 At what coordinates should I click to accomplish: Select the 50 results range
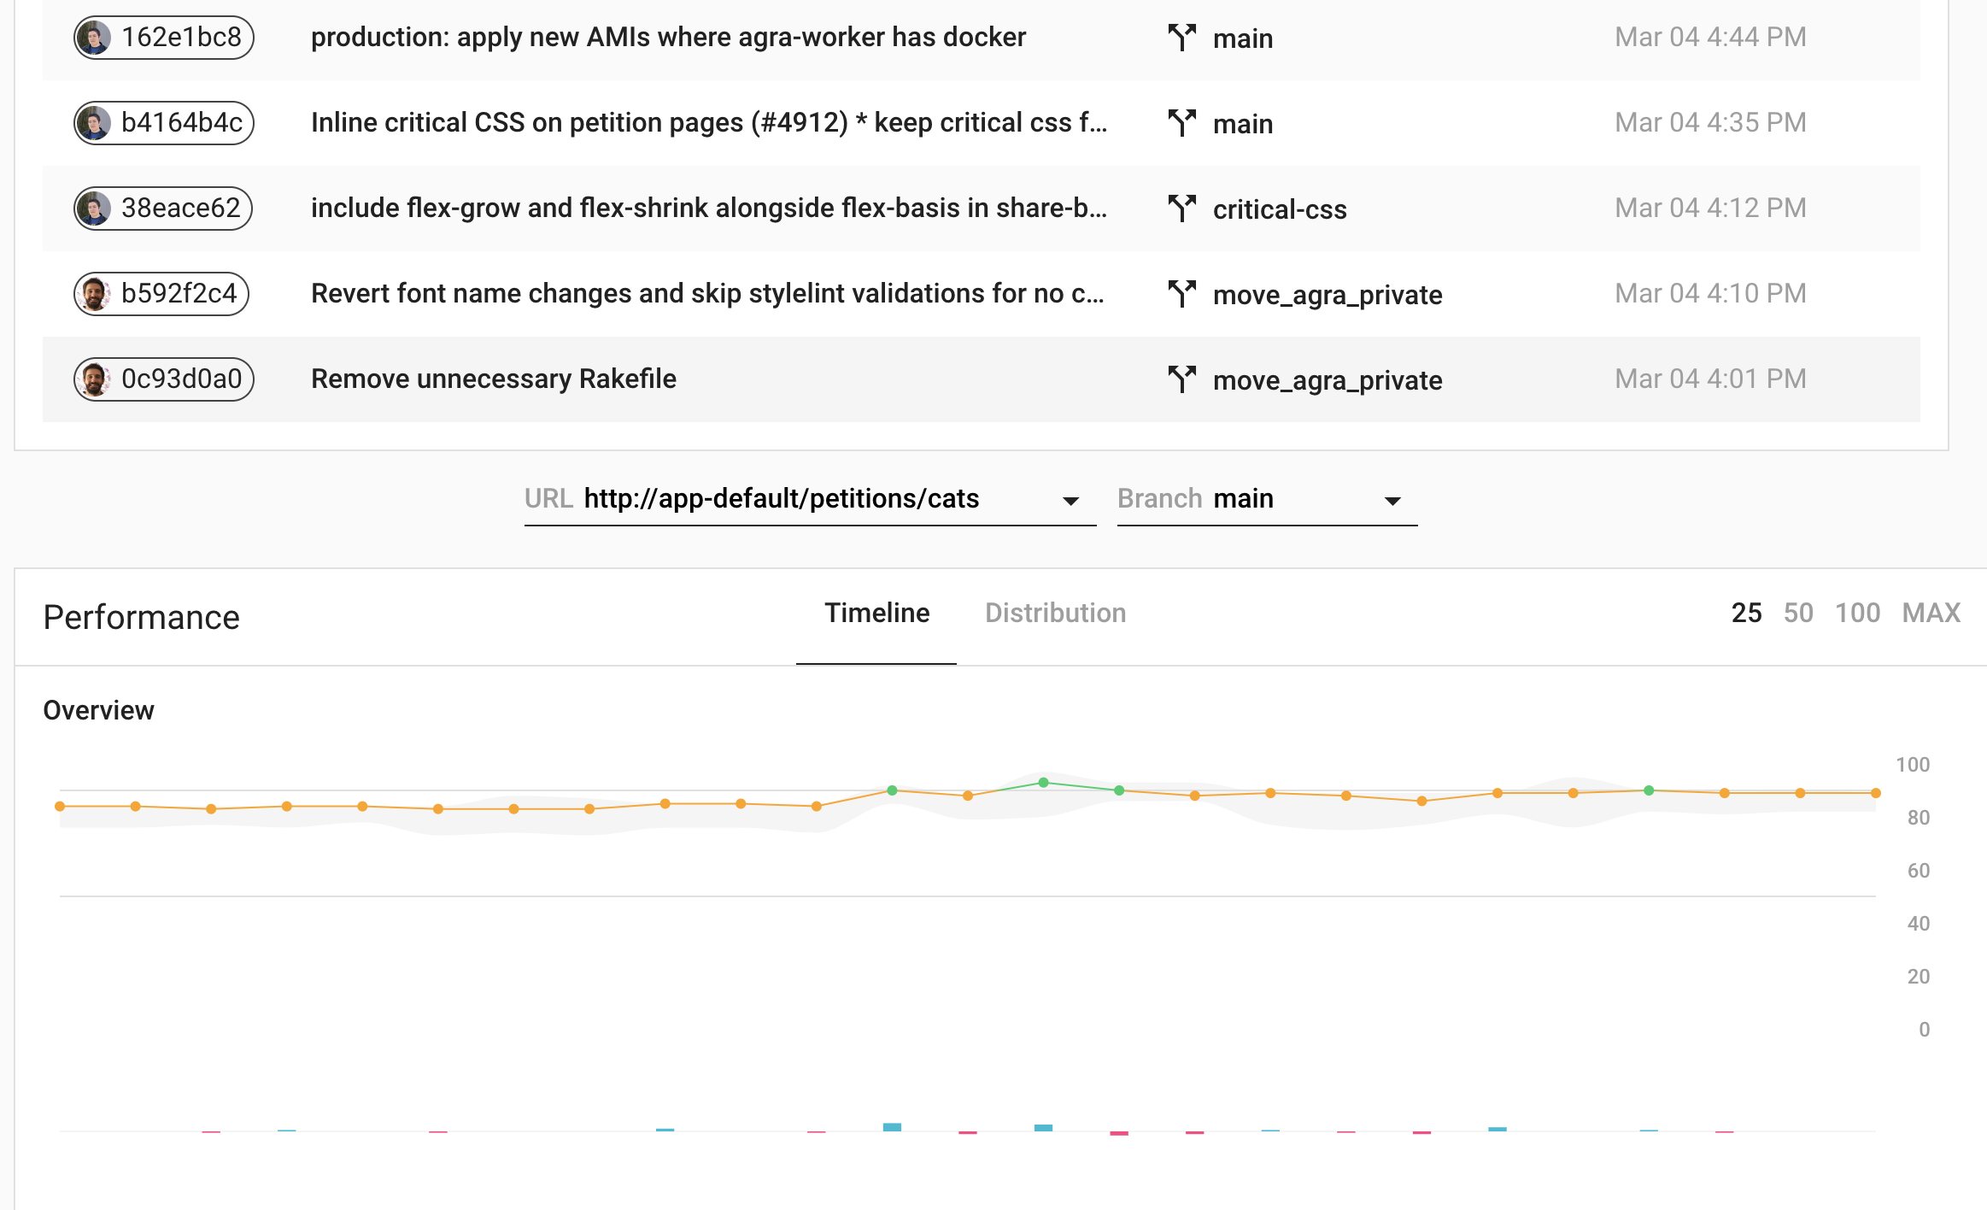click(1799, 613)
